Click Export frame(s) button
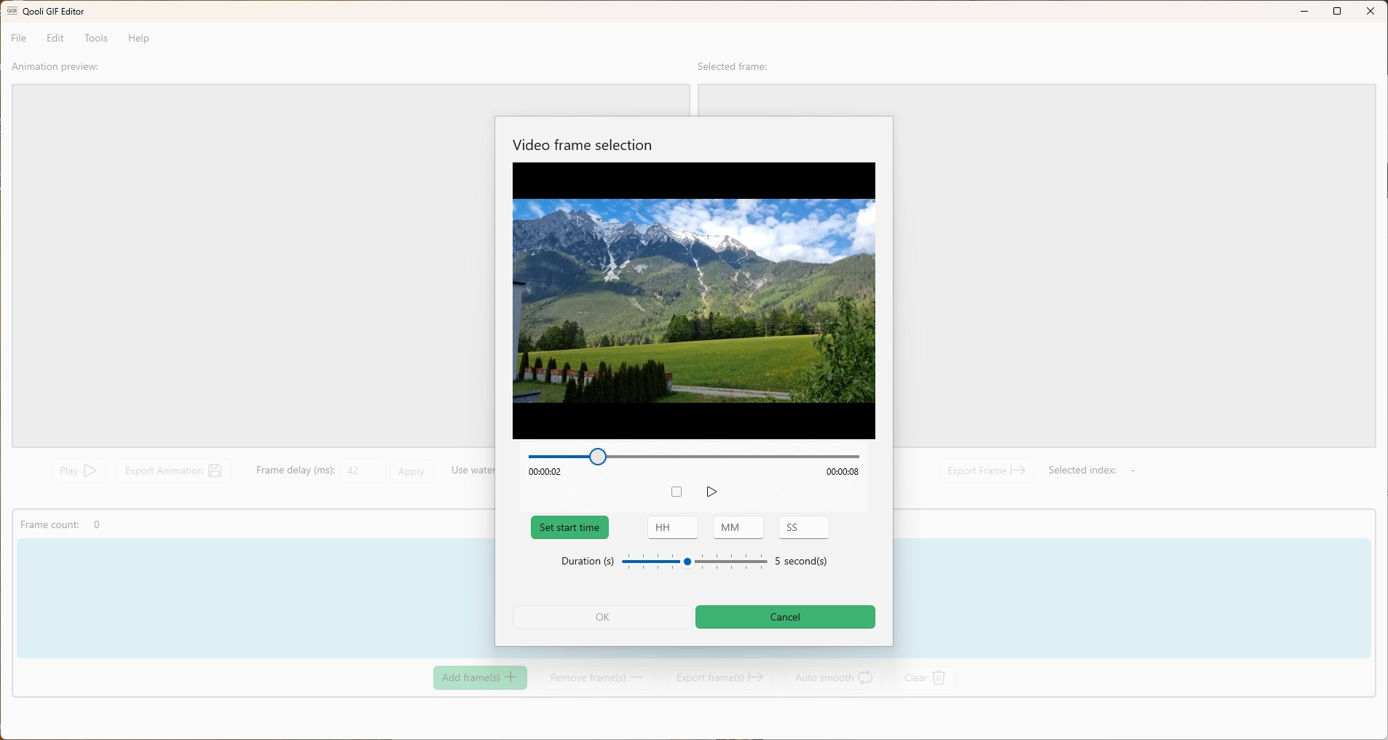Viewport: 1388px width, 740px height. (719, 677)
